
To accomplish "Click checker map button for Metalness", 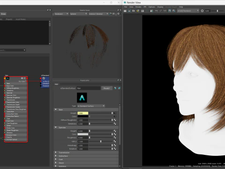I will pyautogui.click(x=115, y=123).
